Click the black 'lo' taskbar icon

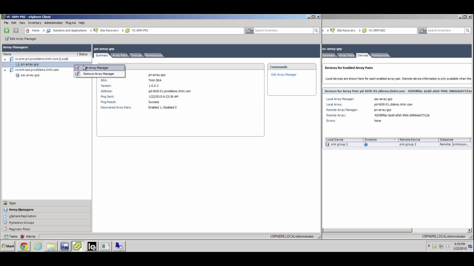pos(92,246)
